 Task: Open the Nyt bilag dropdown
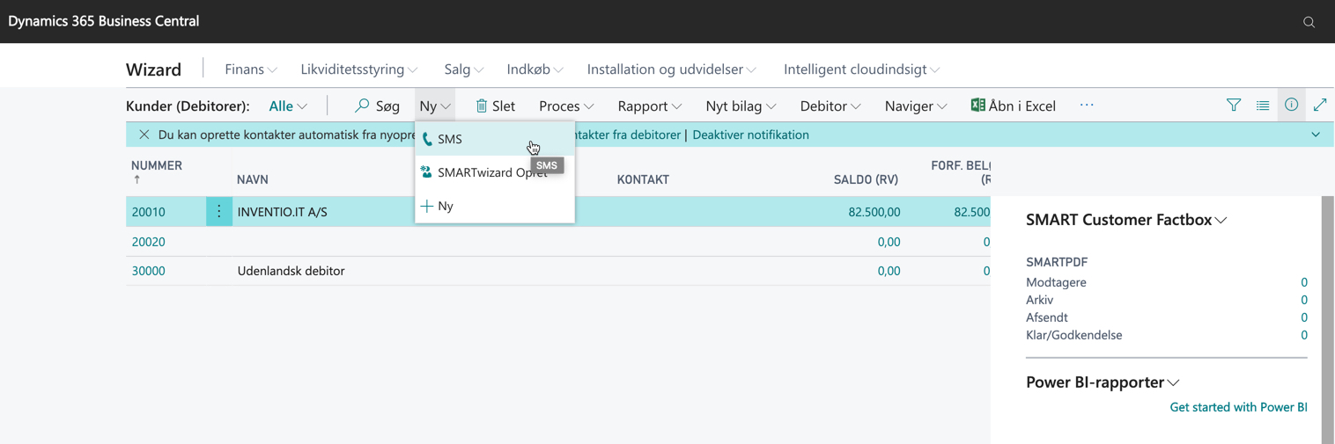coord(741,106)
